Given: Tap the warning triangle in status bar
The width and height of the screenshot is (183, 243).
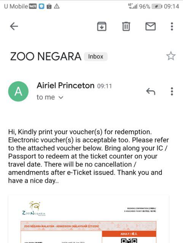Looking at the screenshot, I should click(57, 6).
